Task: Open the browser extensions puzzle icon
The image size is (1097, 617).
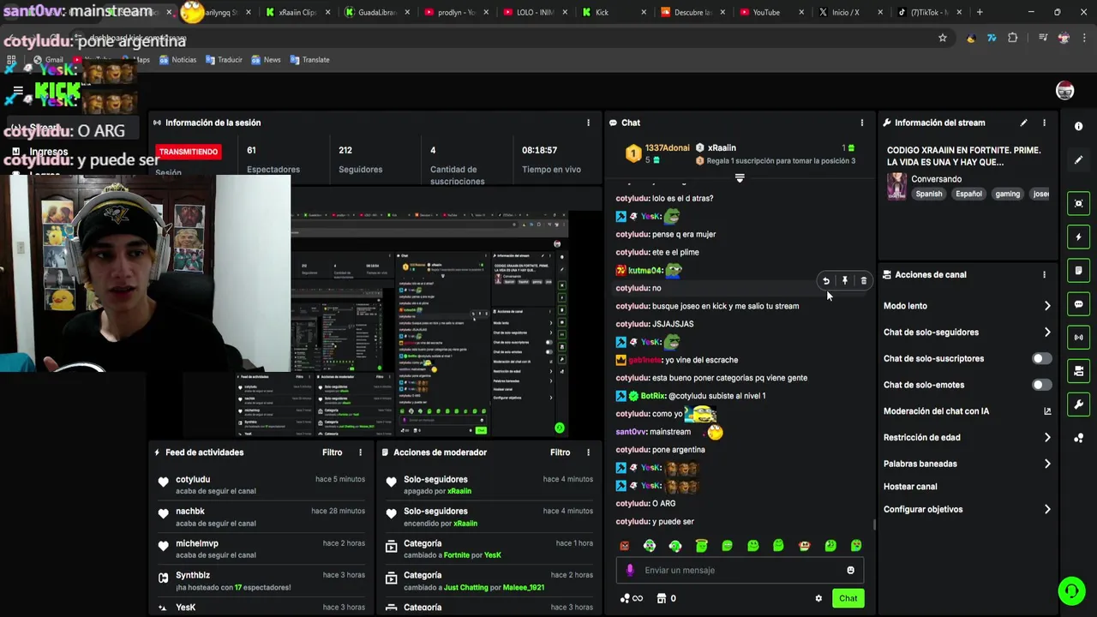Action: pyautogui.click(x=1012, y=38)
